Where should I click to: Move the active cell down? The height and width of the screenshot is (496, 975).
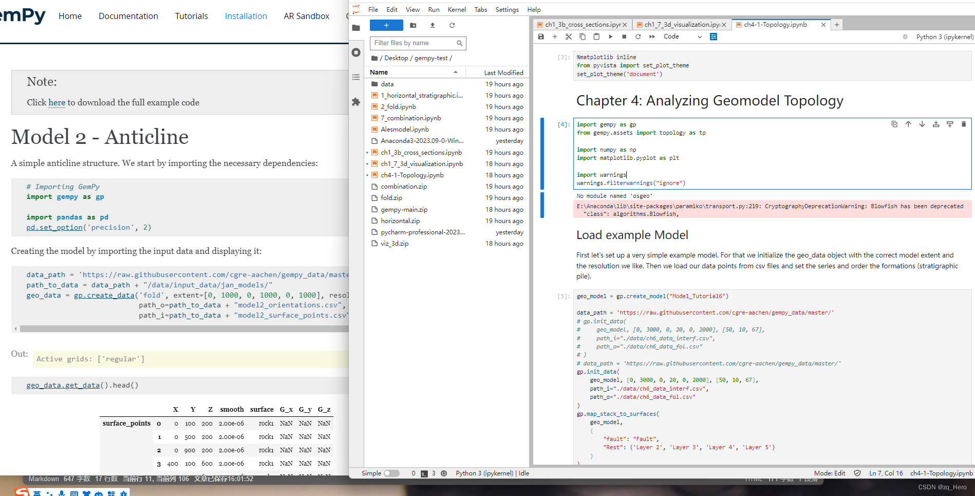coord(922,124)
